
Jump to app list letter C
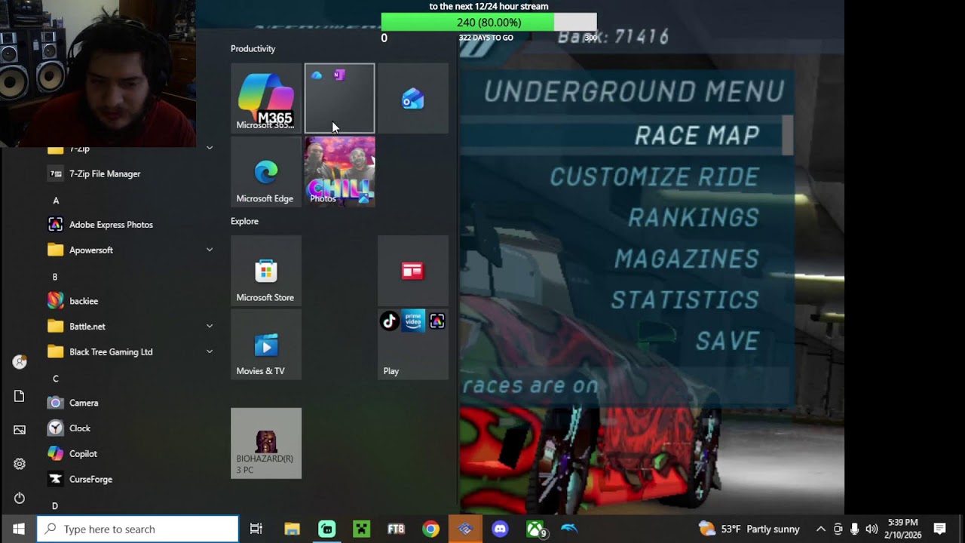tap(55, 379)
